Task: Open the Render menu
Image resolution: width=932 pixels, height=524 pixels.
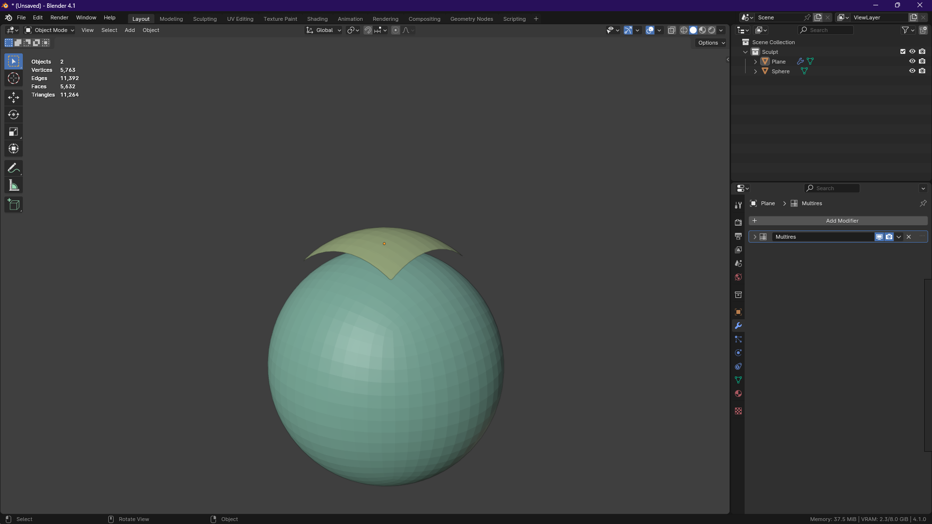Action: click(x=59, y=17)
